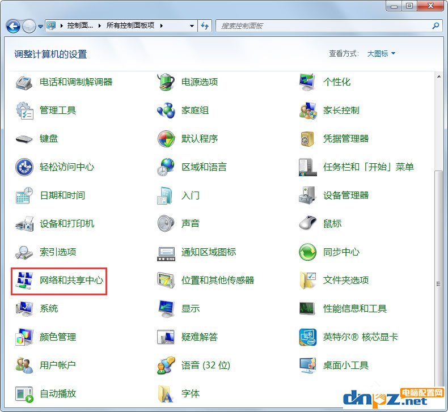
Task: Open the 系统 computer icon
Action: pyautogui.click(x=24, y=309)
